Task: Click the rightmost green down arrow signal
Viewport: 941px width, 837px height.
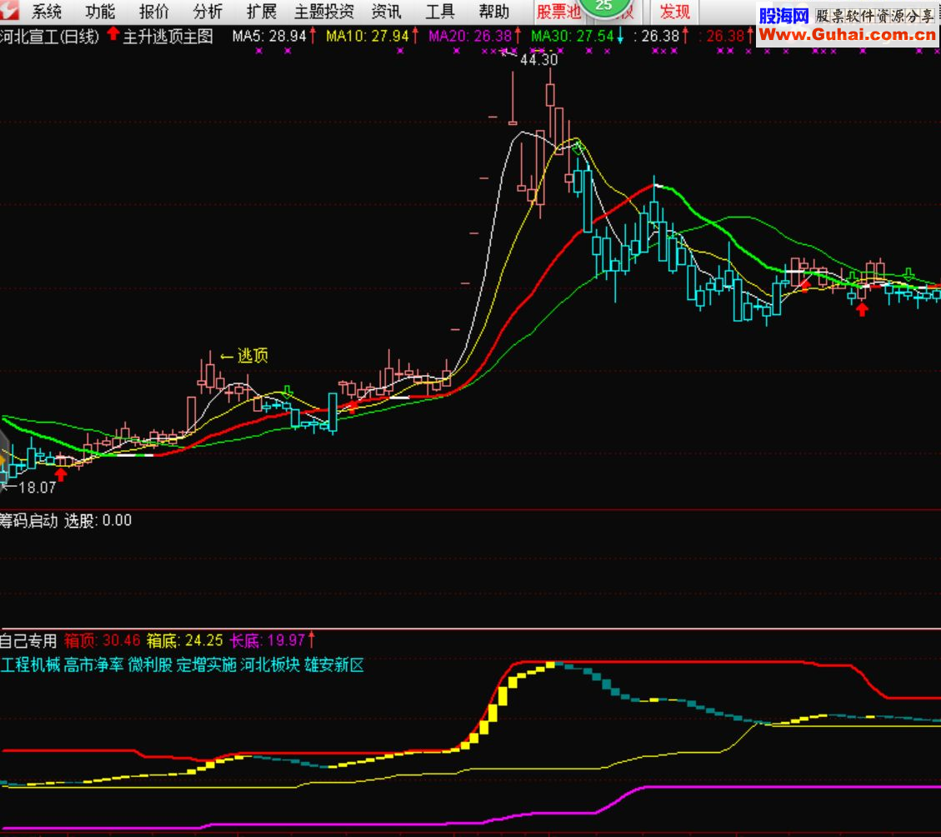Action: click(x=908, y=274)
